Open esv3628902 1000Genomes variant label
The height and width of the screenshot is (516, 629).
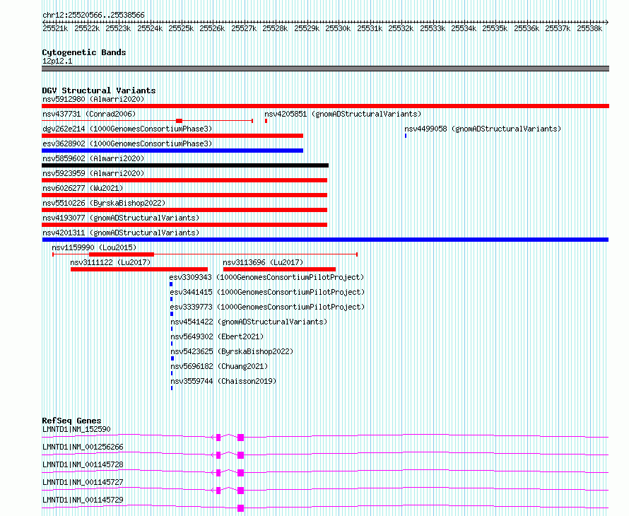pos(127,143)
